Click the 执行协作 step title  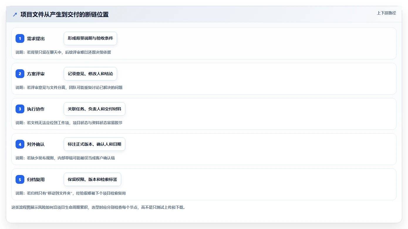[x=36, y=109]
